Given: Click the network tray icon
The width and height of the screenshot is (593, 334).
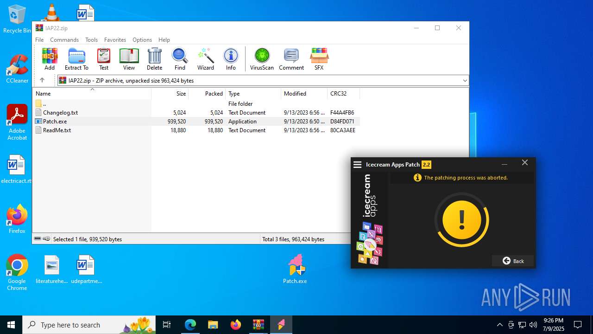Looking at the screenshot, I should point(522,325).
